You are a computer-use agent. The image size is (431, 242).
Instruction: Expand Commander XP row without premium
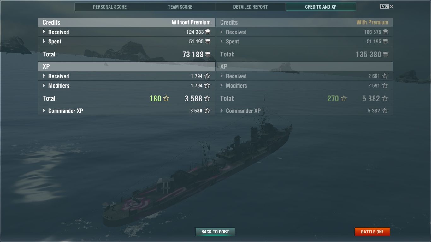point(127,111)
